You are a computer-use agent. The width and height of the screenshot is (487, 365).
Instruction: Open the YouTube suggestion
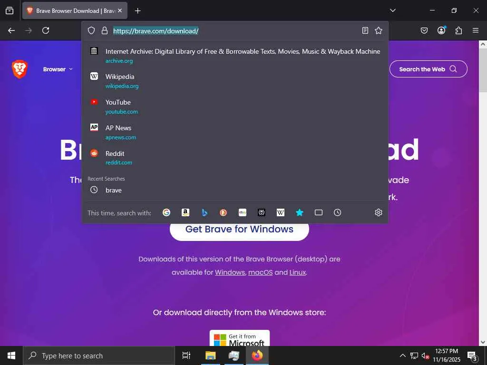(235, 106)
